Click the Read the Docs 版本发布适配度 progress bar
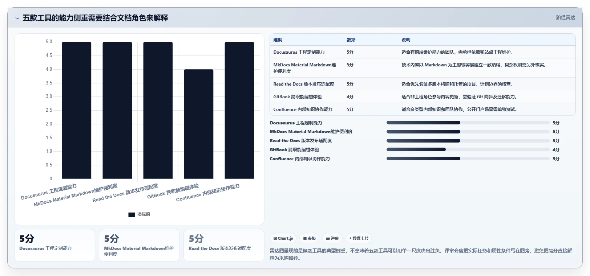The height and width of the screenshot is (276, 590). pos(468,141)
